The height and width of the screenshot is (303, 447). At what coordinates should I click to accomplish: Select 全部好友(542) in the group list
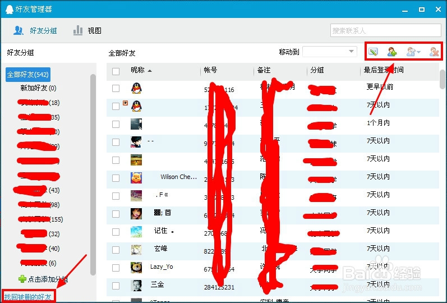(28, 75)
